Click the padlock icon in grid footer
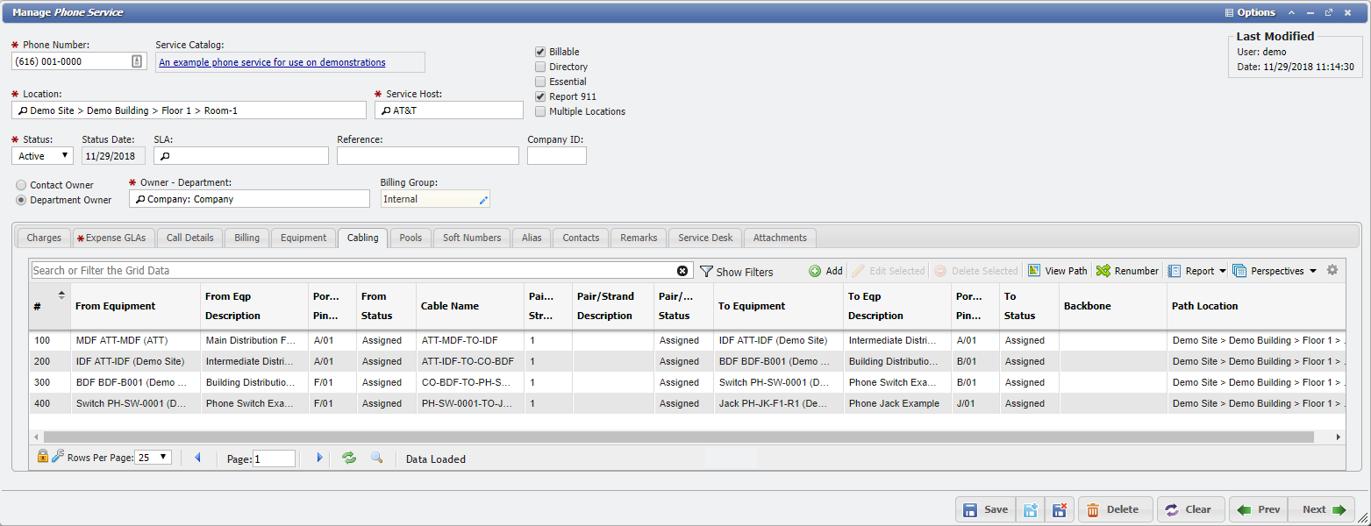The image size is (1371, 526). tap(43, 457)
